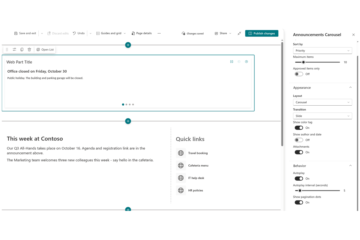
Task: Click the This week at Contoso heading
Action: (x=35, y=139)
